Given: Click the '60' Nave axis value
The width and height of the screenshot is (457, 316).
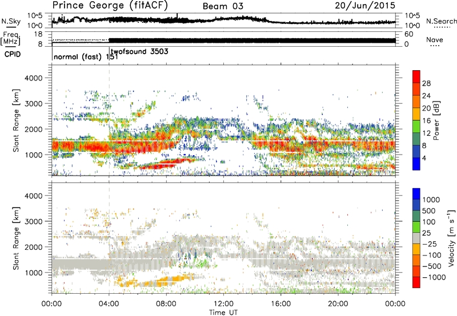Looking at the screenshot, I should [x=408, y=34].
